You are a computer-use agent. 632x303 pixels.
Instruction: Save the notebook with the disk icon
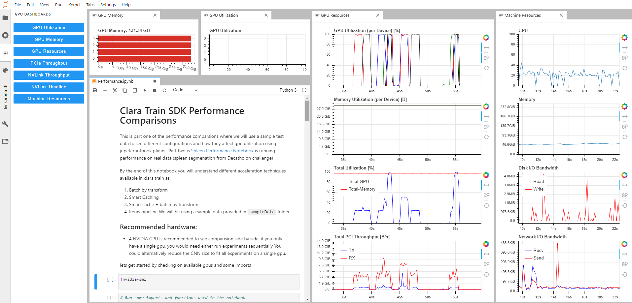tap(95, 90)
